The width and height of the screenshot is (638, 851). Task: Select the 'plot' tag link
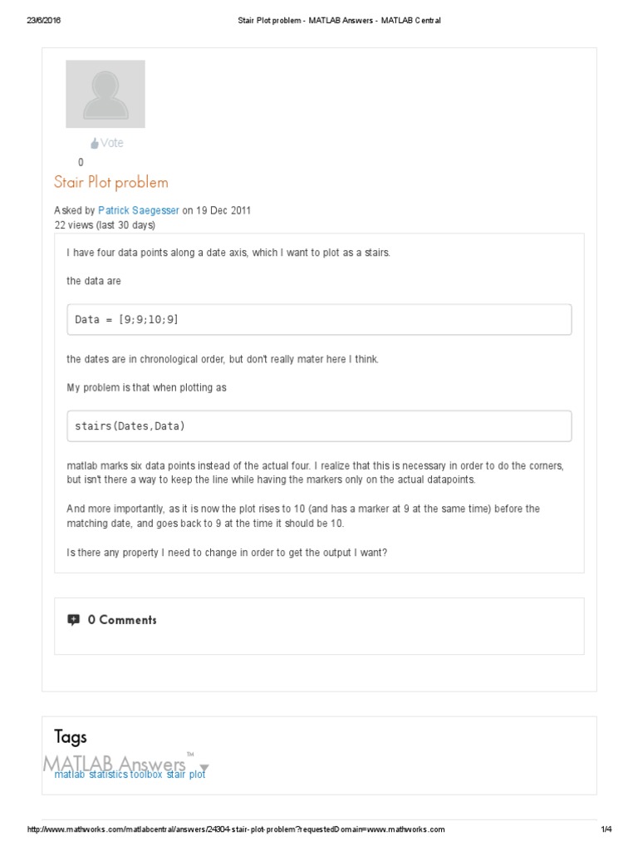coord(197,775)
